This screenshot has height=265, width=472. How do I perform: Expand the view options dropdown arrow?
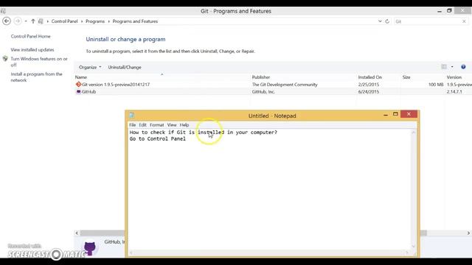coord(452,67)
